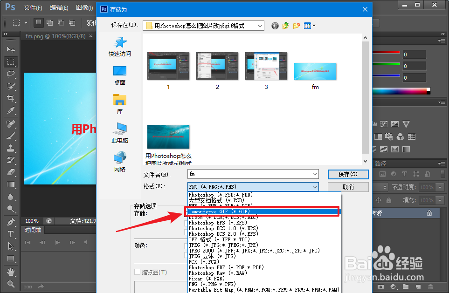This screenshot has height=293, width=449.
Task: Select the Dodge tool
Action: [x=11, y=209]
